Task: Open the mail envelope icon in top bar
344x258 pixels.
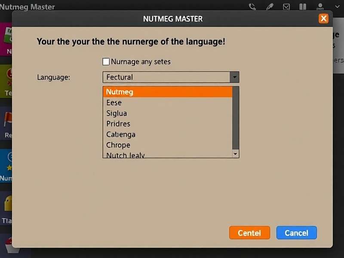Action: point(286,6)
